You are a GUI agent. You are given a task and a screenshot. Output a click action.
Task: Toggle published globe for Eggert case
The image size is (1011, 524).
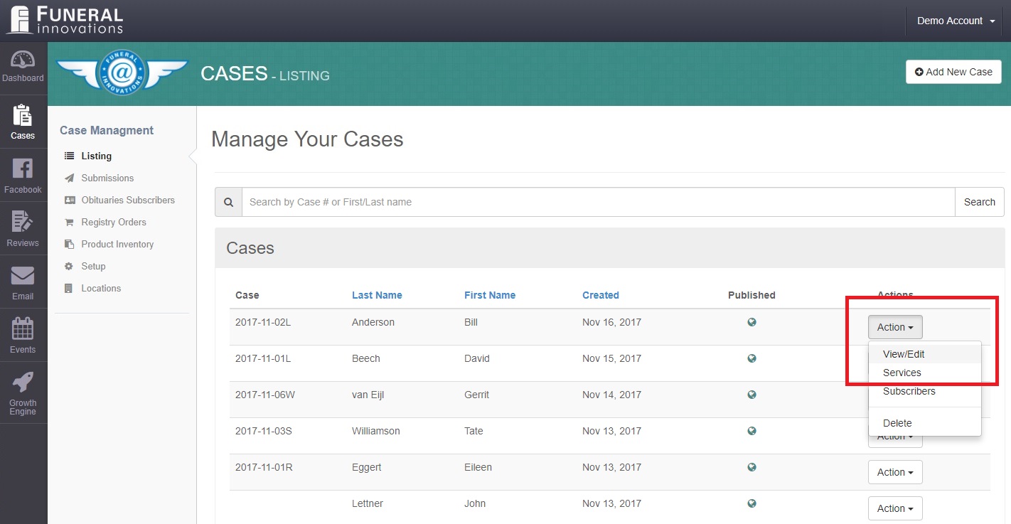tap(751, 467)
